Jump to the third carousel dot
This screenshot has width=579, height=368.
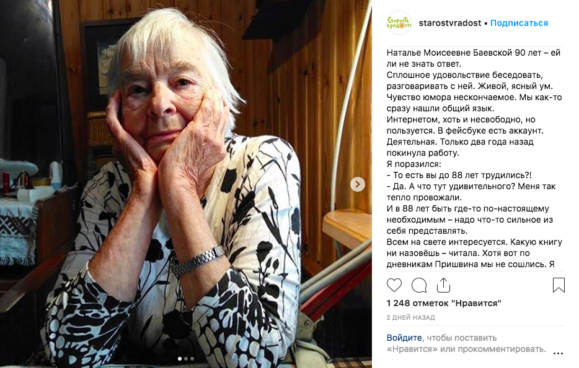(192, 359)
